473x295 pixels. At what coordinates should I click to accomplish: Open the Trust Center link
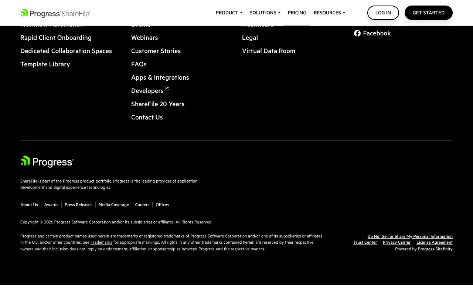[365, 242]
